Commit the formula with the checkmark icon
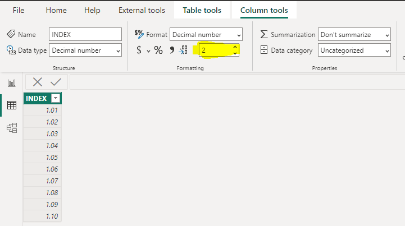 [56, 82]
